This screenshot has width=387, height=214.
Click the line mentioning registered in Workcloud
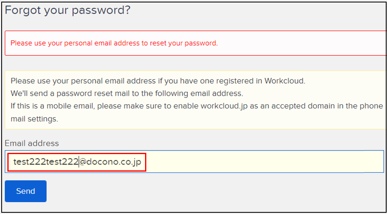[x=158, y=80]
